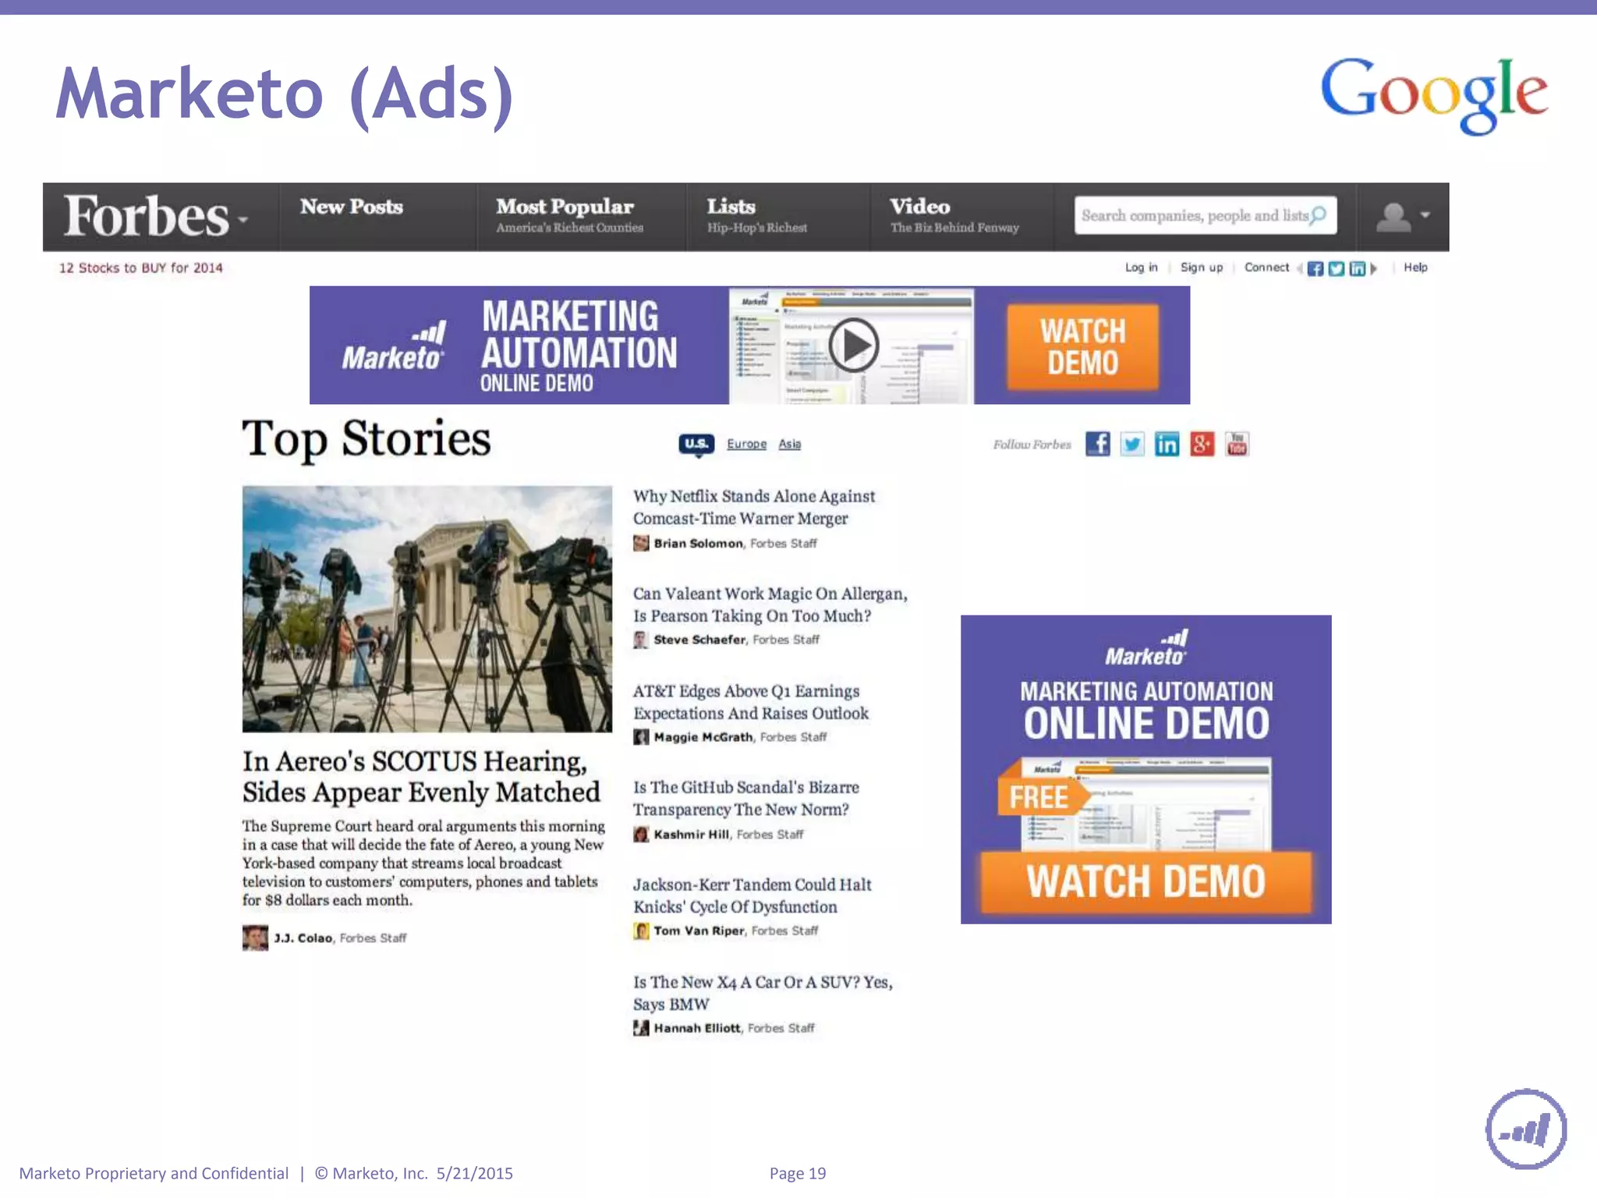This screenshot has width=1597, height=1198.
Task: Open the 12 Stocks to BUY for 2014 link
Action: (x=140, y=268)
